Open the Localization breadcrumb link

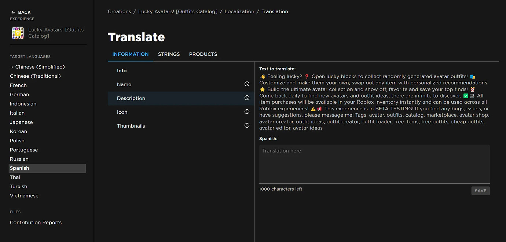239,12
